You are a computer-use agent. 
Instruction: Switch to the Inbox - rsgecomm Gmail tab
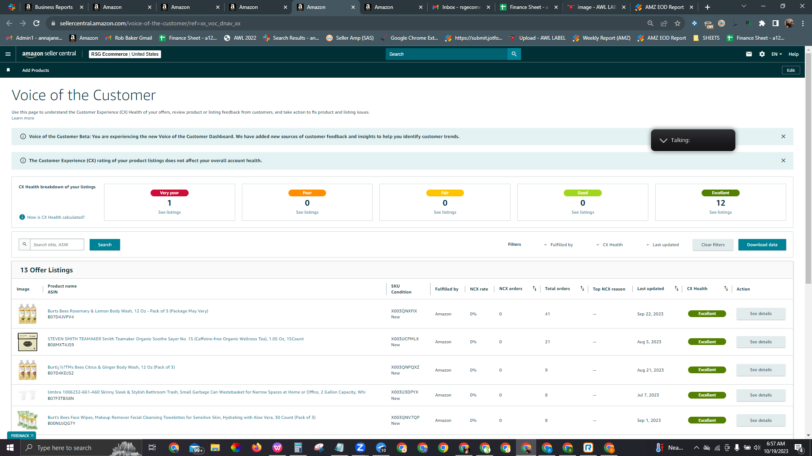[461, 7]
